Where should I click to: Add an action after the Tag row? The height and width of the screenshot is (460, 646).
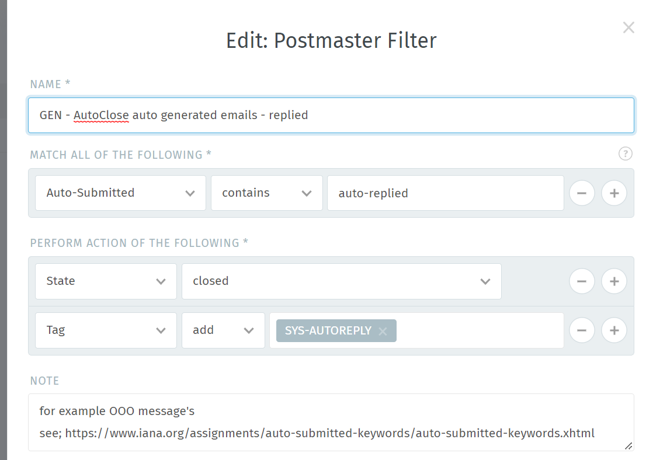click(x=614, y=330)
